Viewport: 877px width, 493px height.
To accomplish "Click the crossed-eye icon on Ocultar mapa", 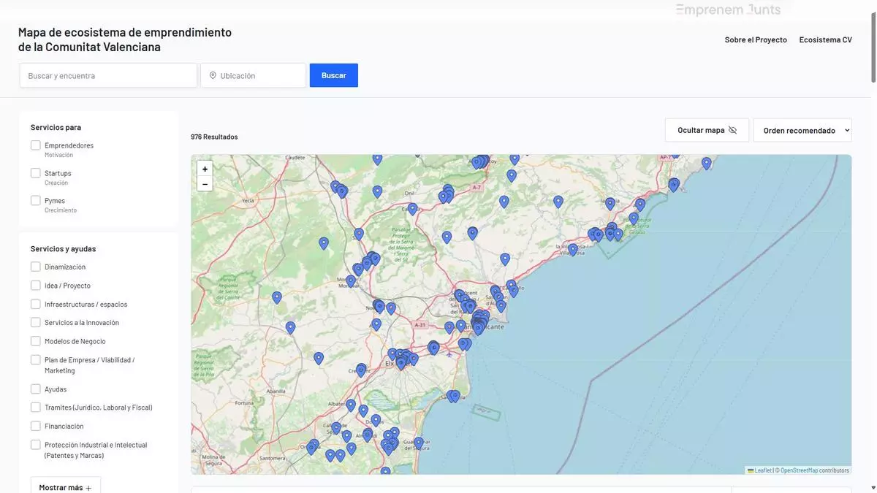I will pyautogui.click(x=732, y=130).
